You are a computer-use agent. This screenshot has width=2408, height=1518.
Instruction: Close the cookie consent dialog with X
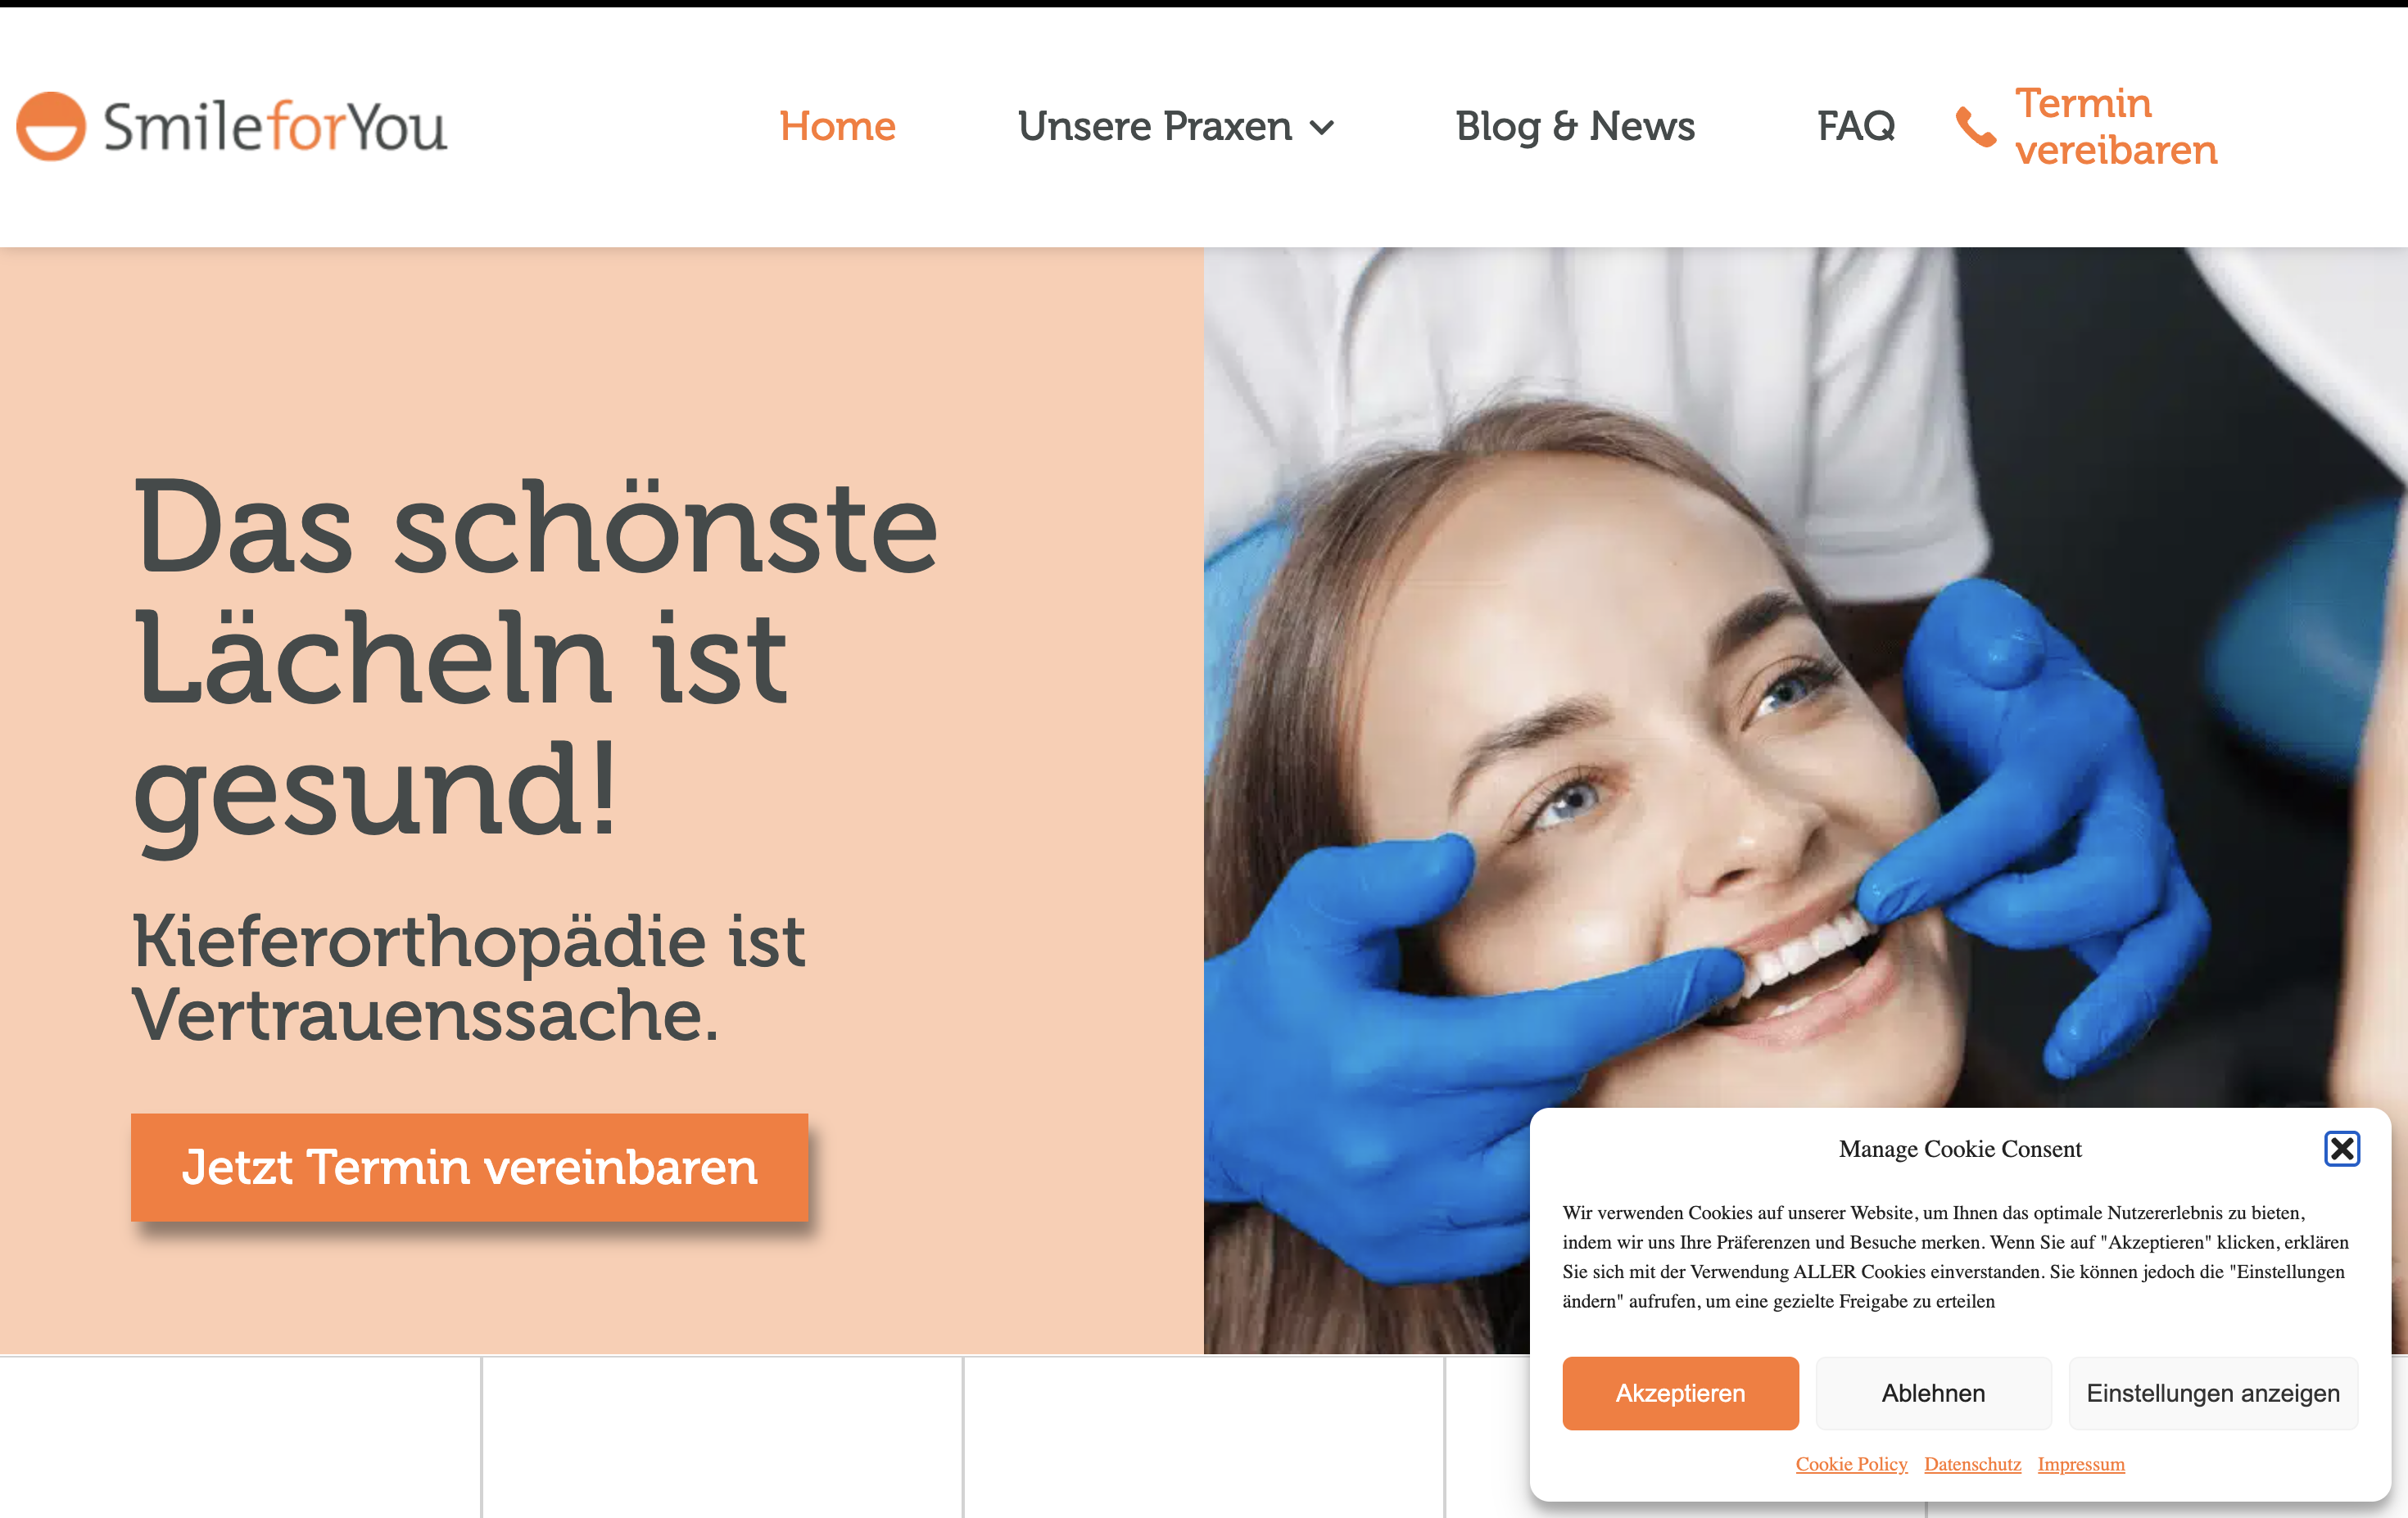(2342, 1150)
